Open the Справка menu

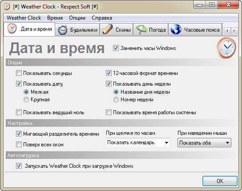[x=102, y=18]
